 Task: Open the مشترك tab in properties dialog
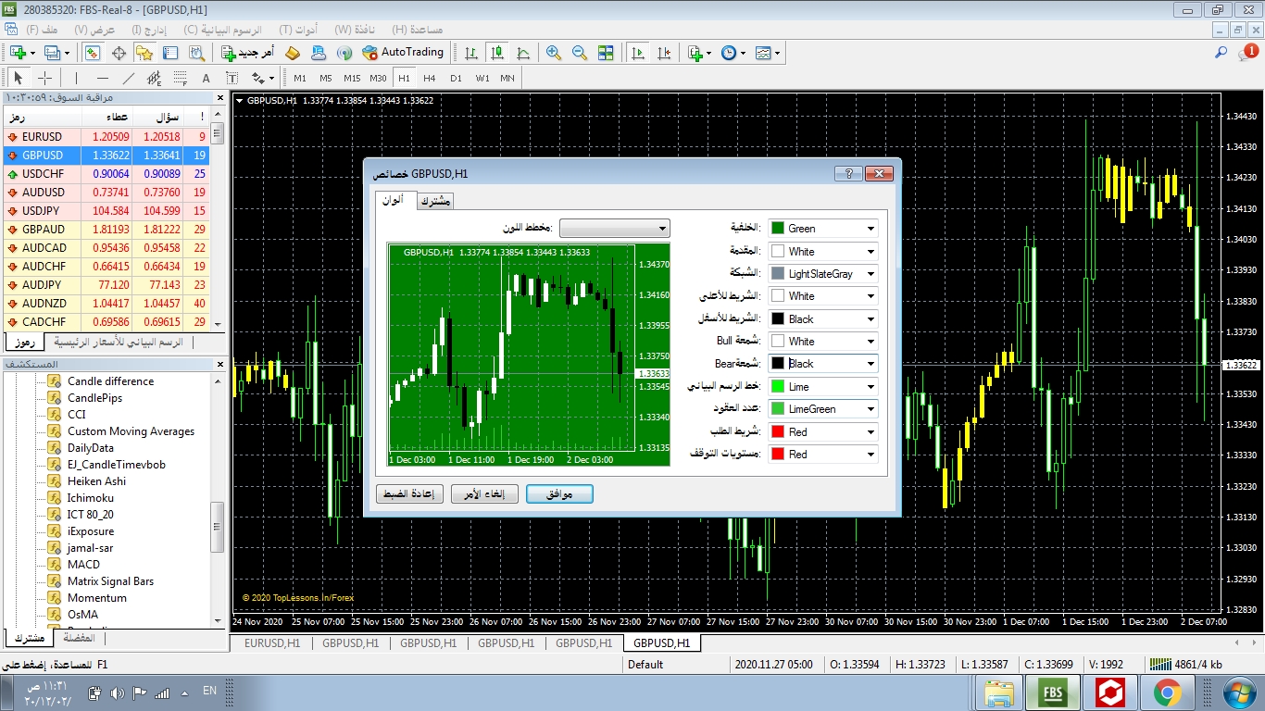click(434, 201)
